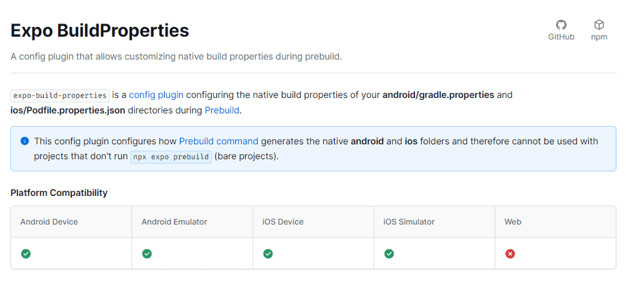Click the Platform Compatibility heading
The height and width of the screenshot is (287, 625).
(x=59, y=193)
